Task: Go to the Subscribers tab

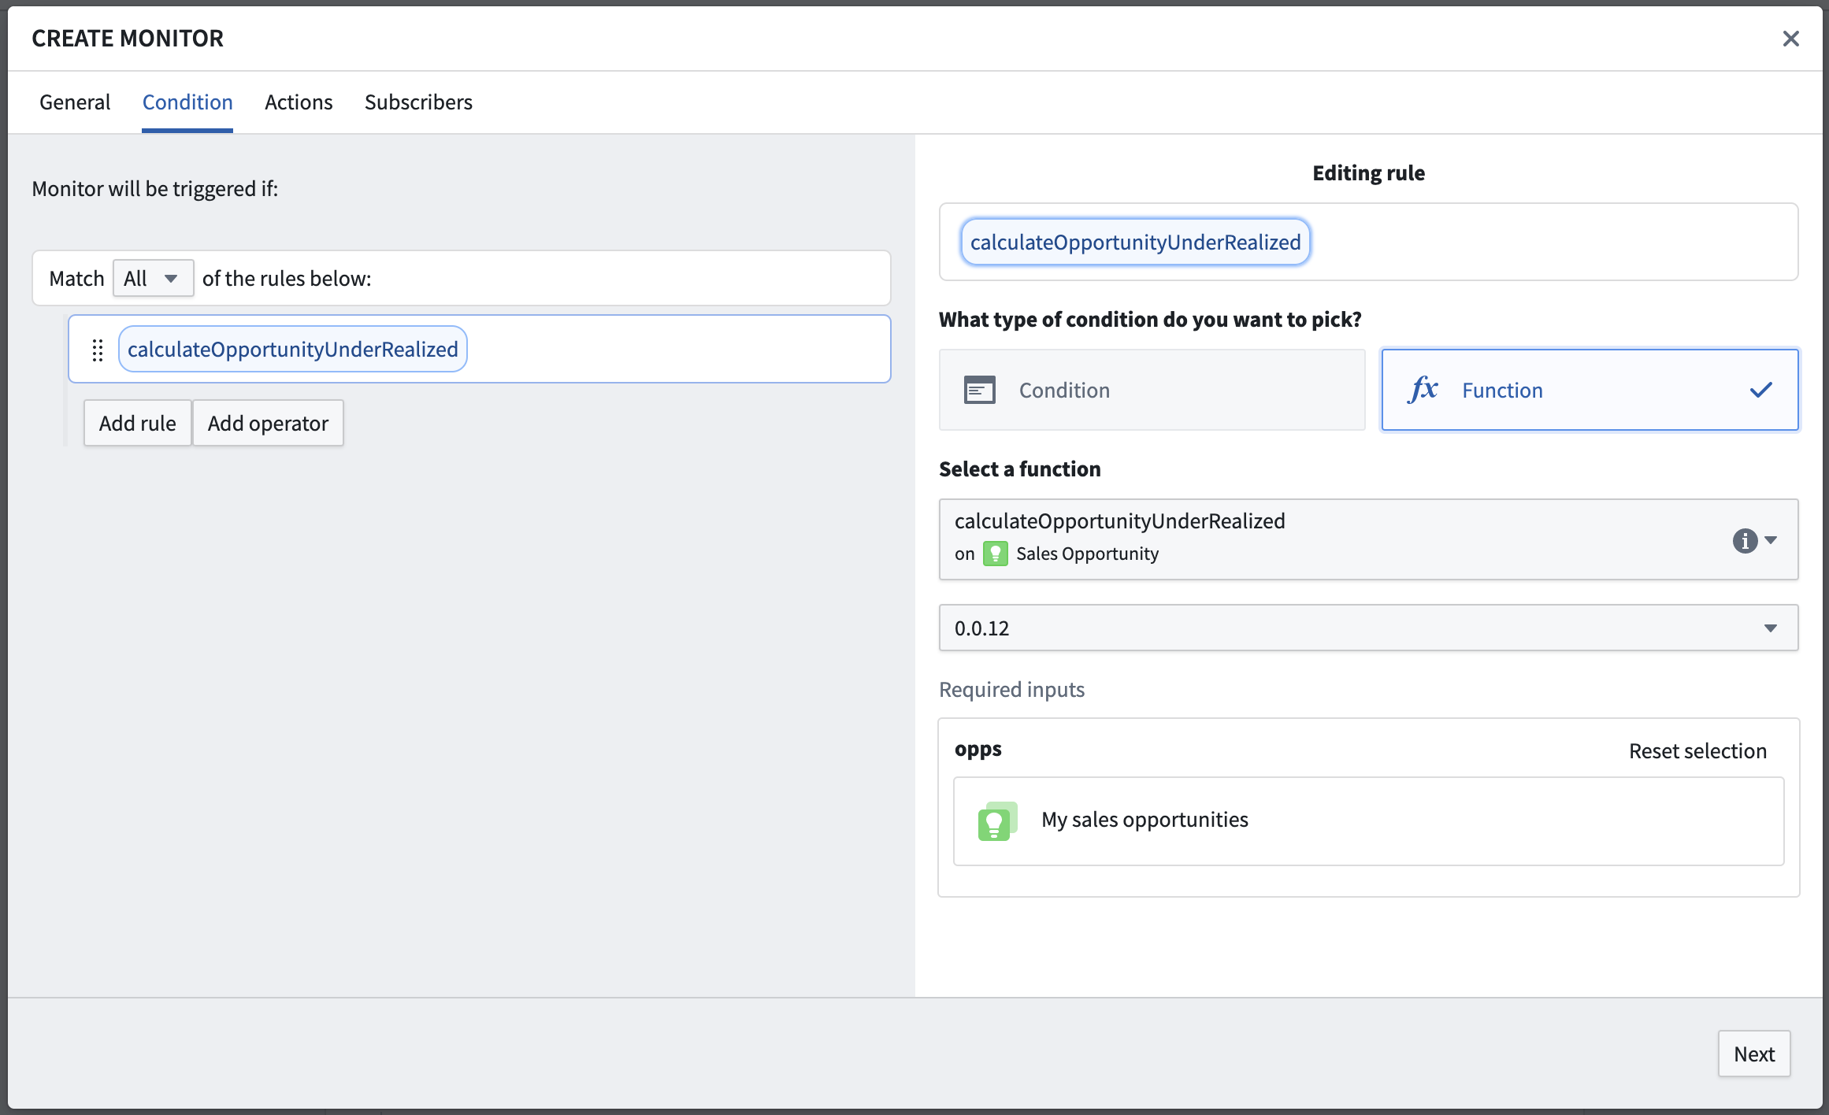Action: point(418,102)
